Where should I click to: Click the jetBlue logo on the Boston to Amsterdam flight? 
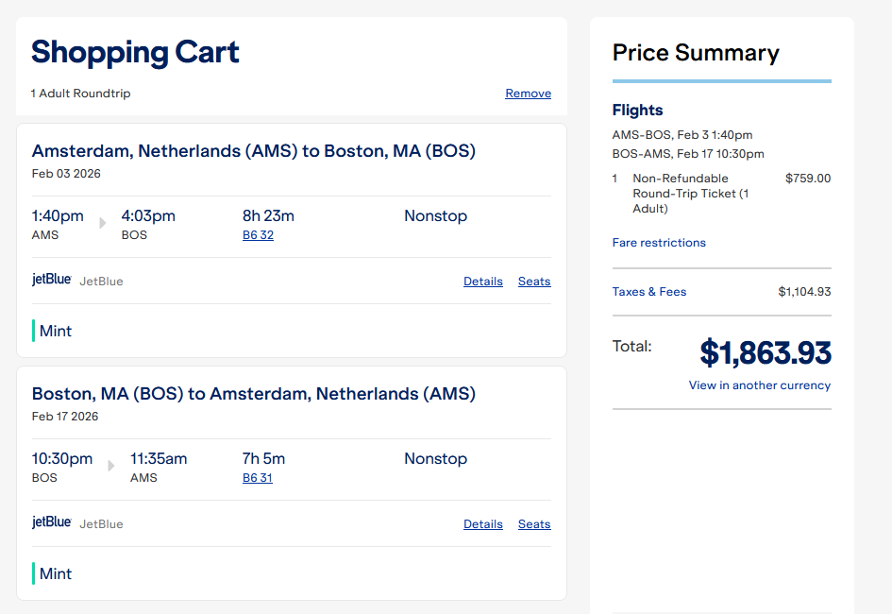point(52,522)
